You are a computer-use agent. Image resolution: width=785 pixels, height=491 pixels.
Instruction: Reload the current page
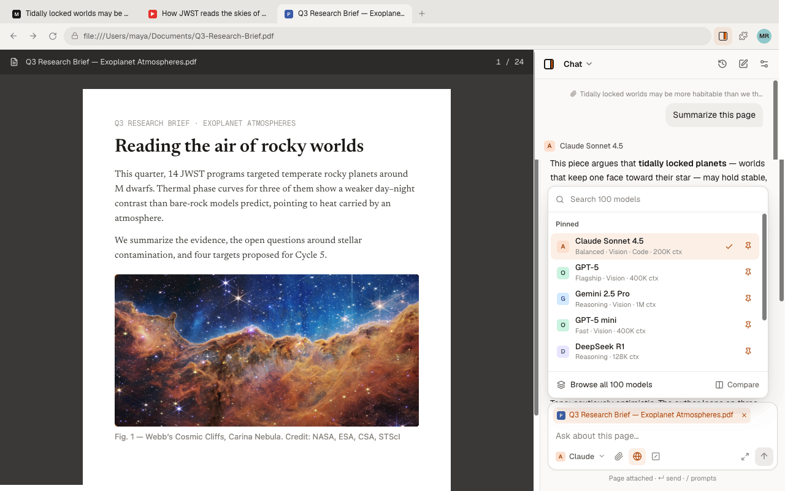53,36
